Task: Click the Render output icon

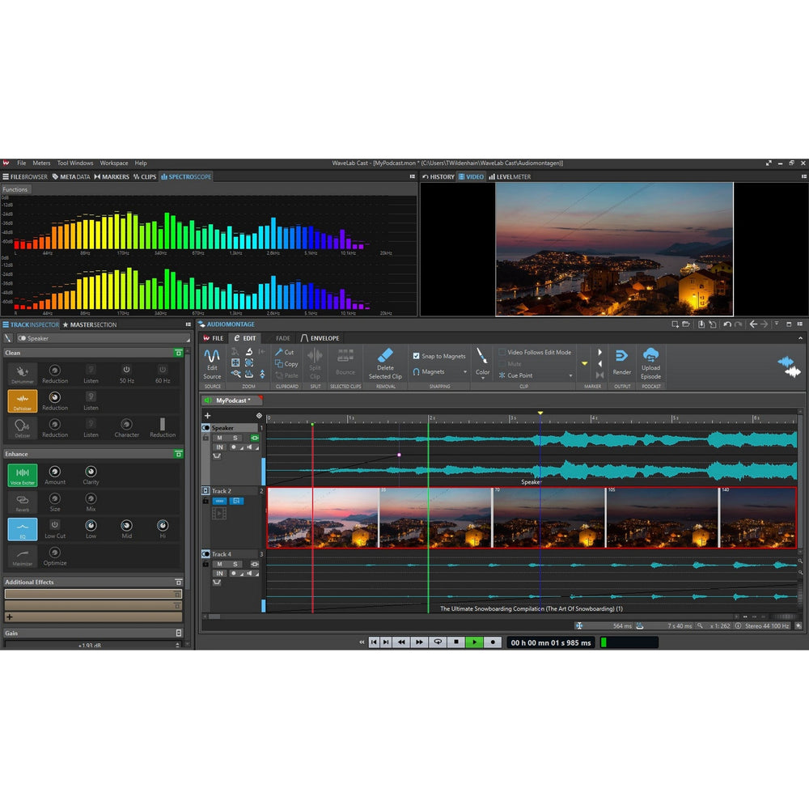Action: coord(621,356)
